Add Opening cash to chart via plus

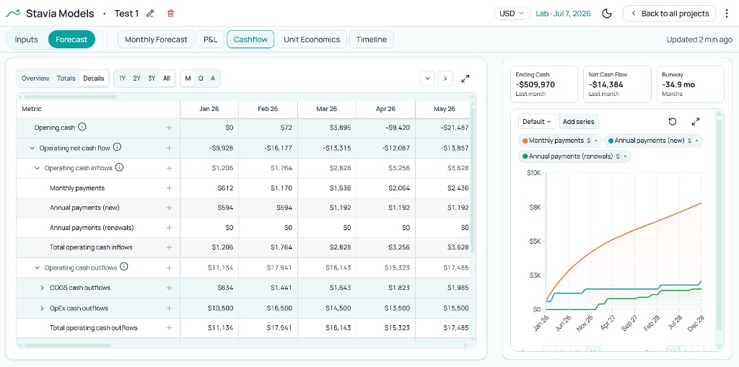pyautogui.click(x=169, y=128)
